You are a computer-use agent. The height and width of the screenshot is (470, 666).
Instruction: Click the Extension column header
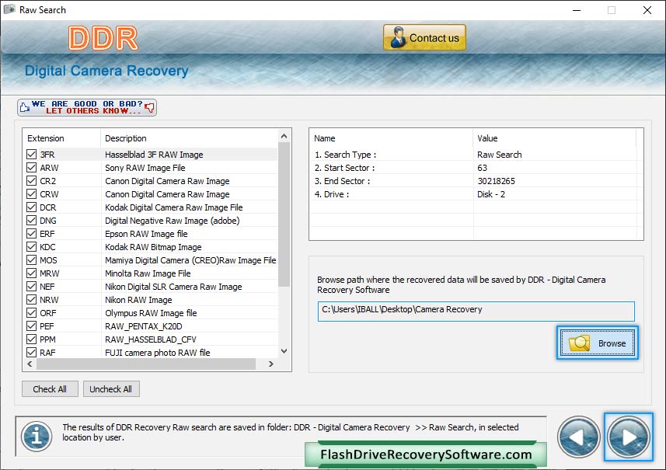coord(61,138)
